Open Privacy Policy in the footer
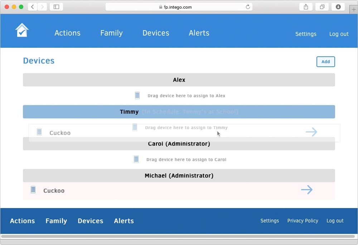Image resolution: width=358 pixels, height=245 pixels. [303, 221]
